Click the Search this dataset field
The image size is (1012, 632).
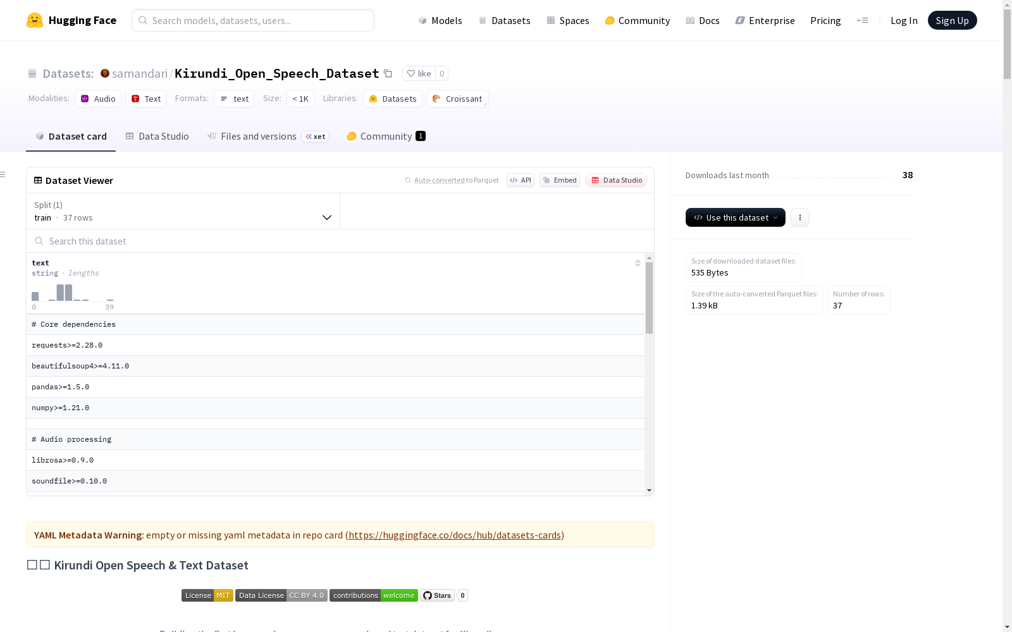click(x=340, y=241)
